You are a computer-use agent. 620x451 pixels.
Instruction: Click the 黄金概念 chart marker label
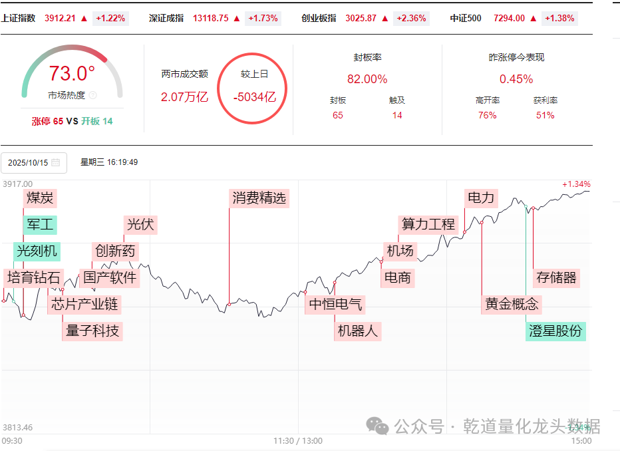[x=511, y=304]
